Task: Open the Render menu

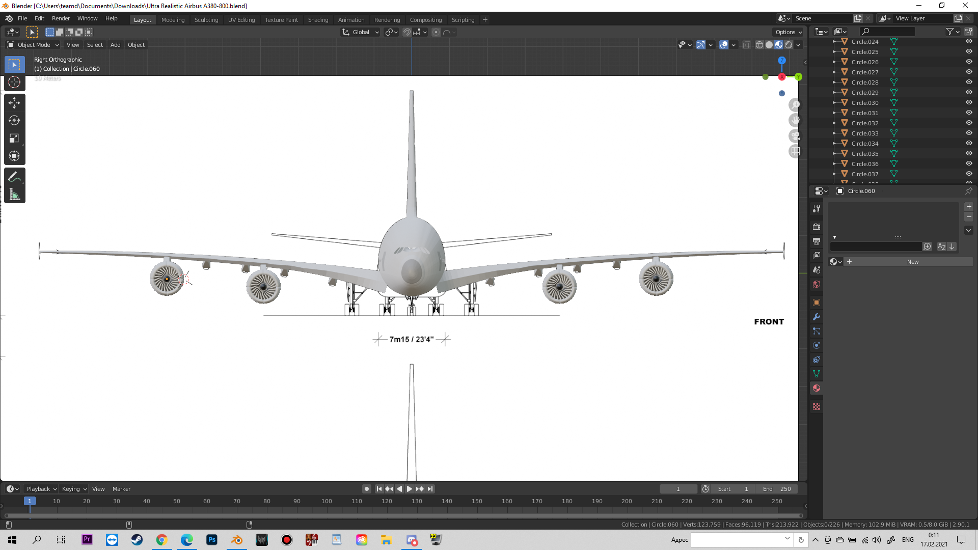Action: (x=61, y=18)
